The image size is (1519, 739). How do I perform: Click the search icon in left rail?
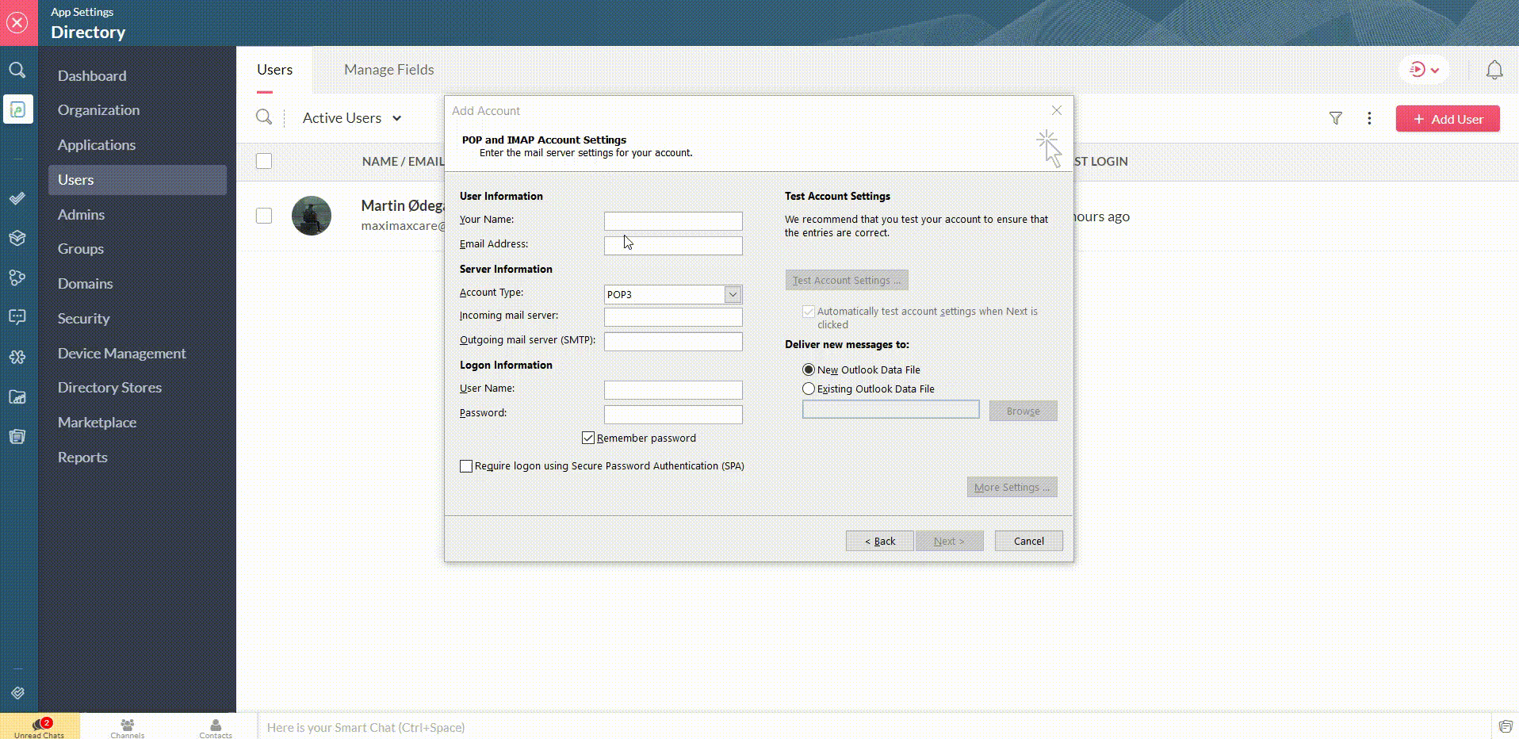[17, 70]
